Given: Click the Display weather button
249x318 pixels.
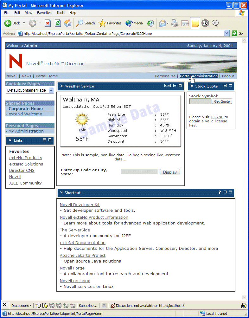Looking at the screenshot, I should 170,172.
